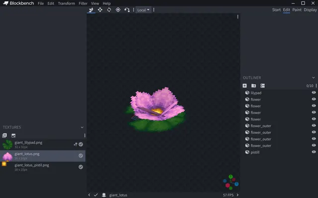
Task: Hide the third flower element
Action: click(314, 112)
